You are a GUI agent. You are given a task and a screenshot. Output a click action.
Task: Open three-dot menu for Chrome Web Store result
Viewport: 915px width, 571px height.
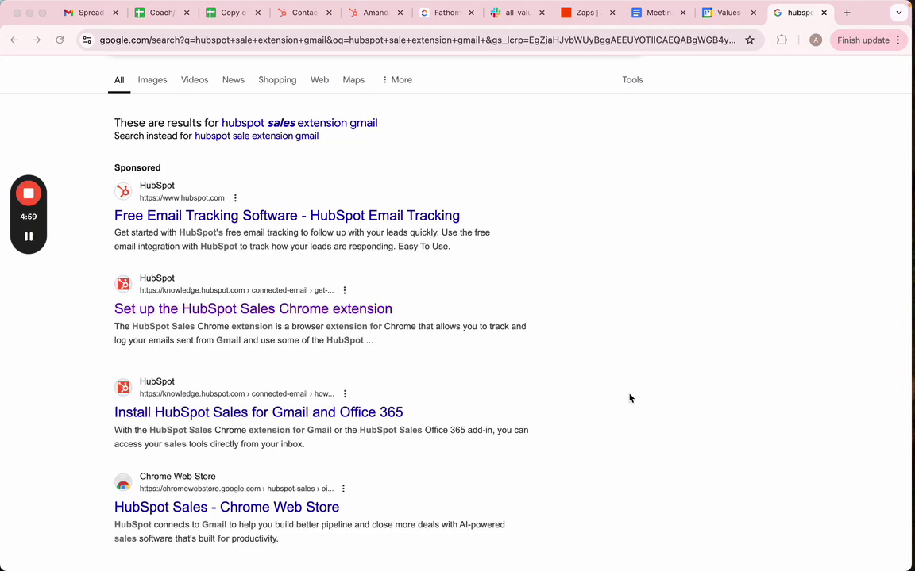coord(343,489)
